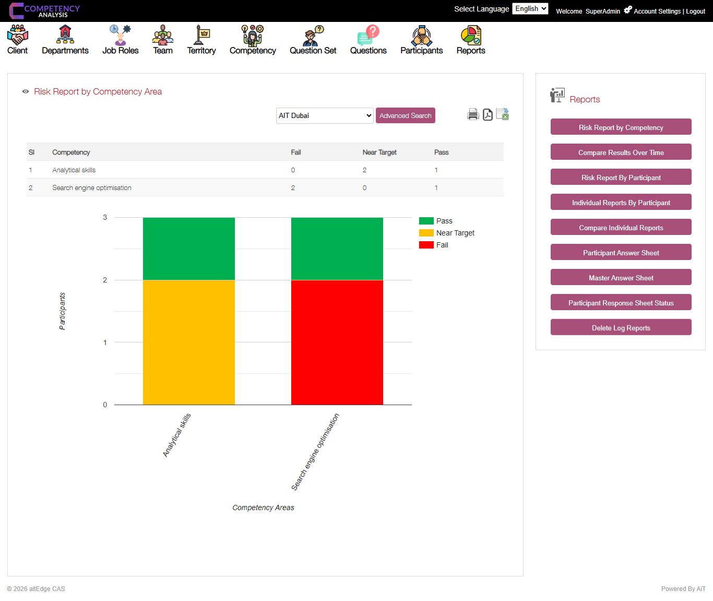Print the risk report

coord(473,114)
